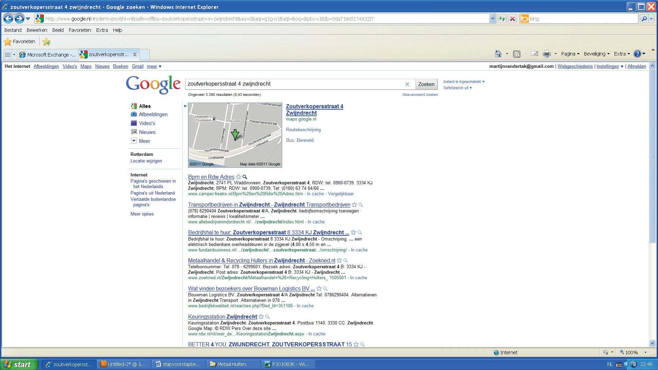This screenshot has width=658, height=370.
Task: Go forward with the browser Forward arrow
Action: (x=20, y=18)
